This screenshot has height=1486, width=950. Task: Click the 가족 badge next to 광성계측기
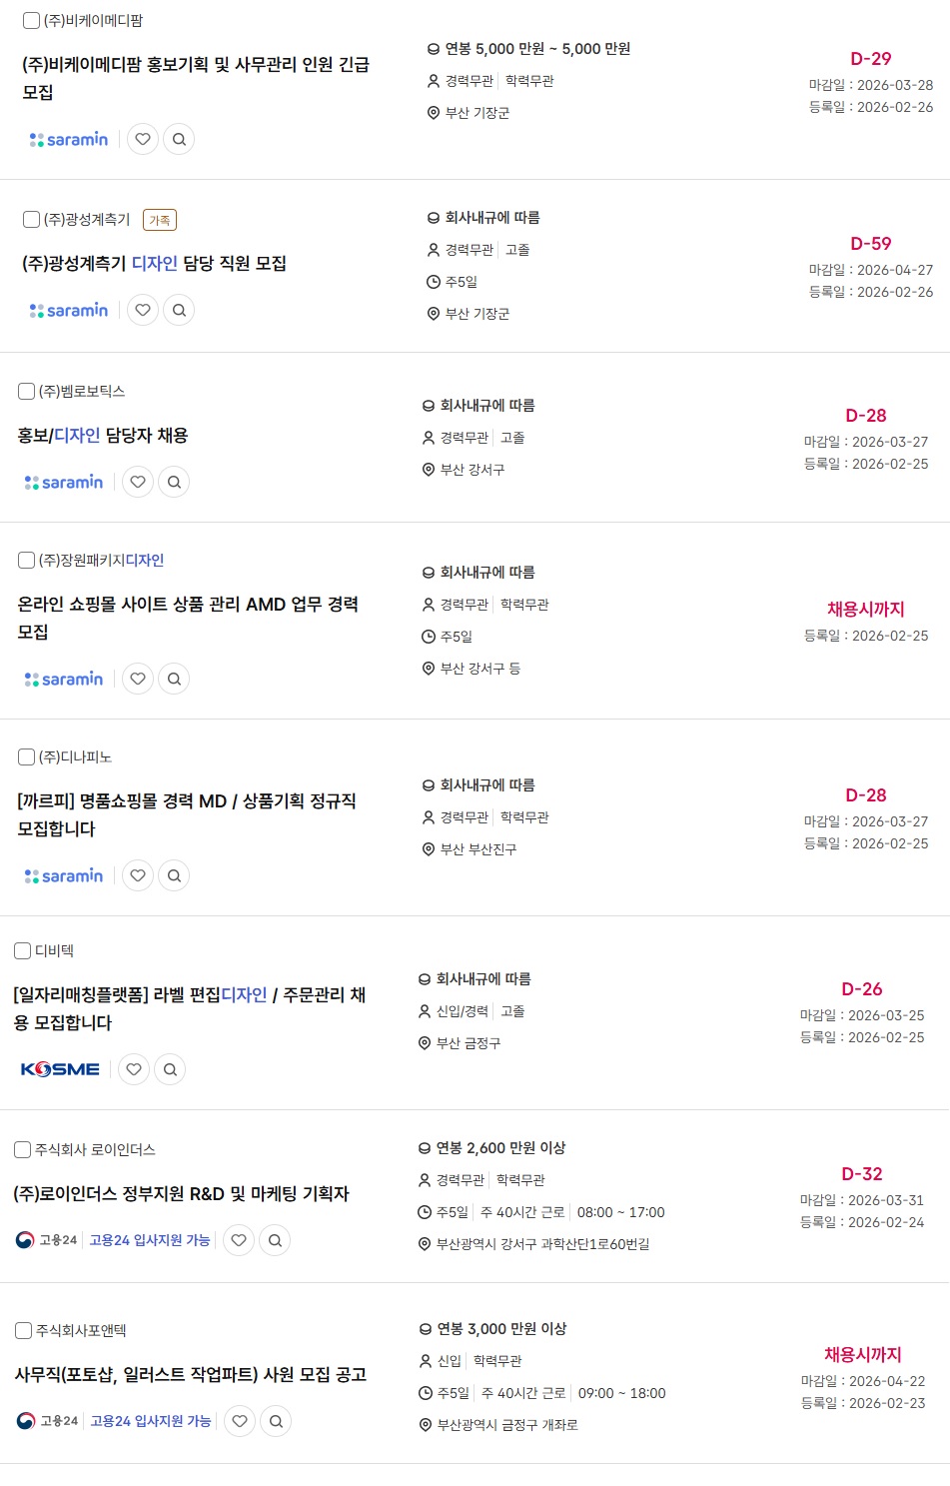[160, 220]
